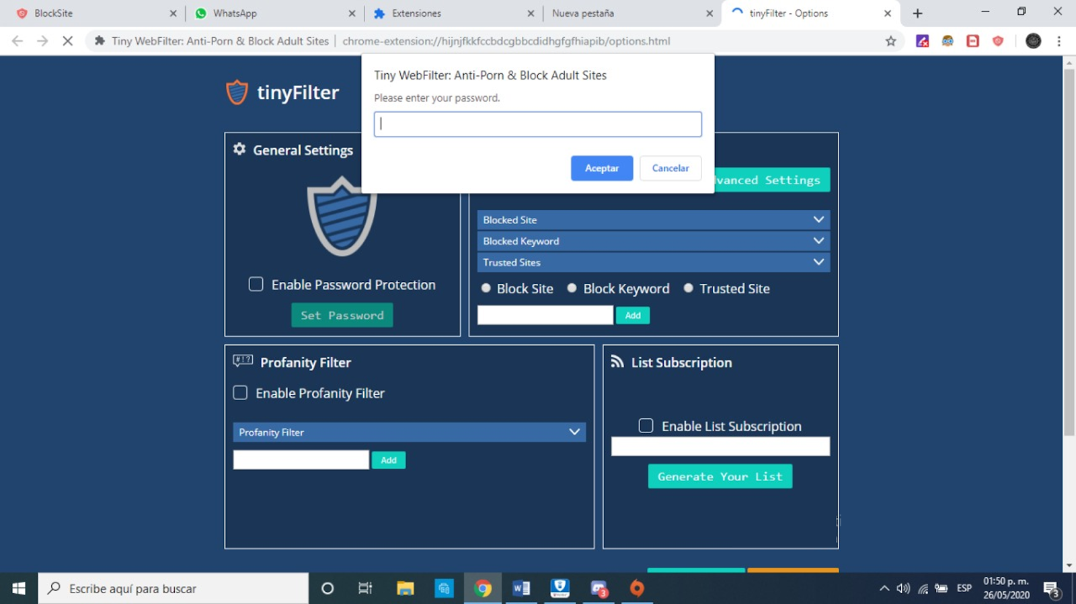
Task: Open the notification center icon
Action: (x=1052, y=590)
